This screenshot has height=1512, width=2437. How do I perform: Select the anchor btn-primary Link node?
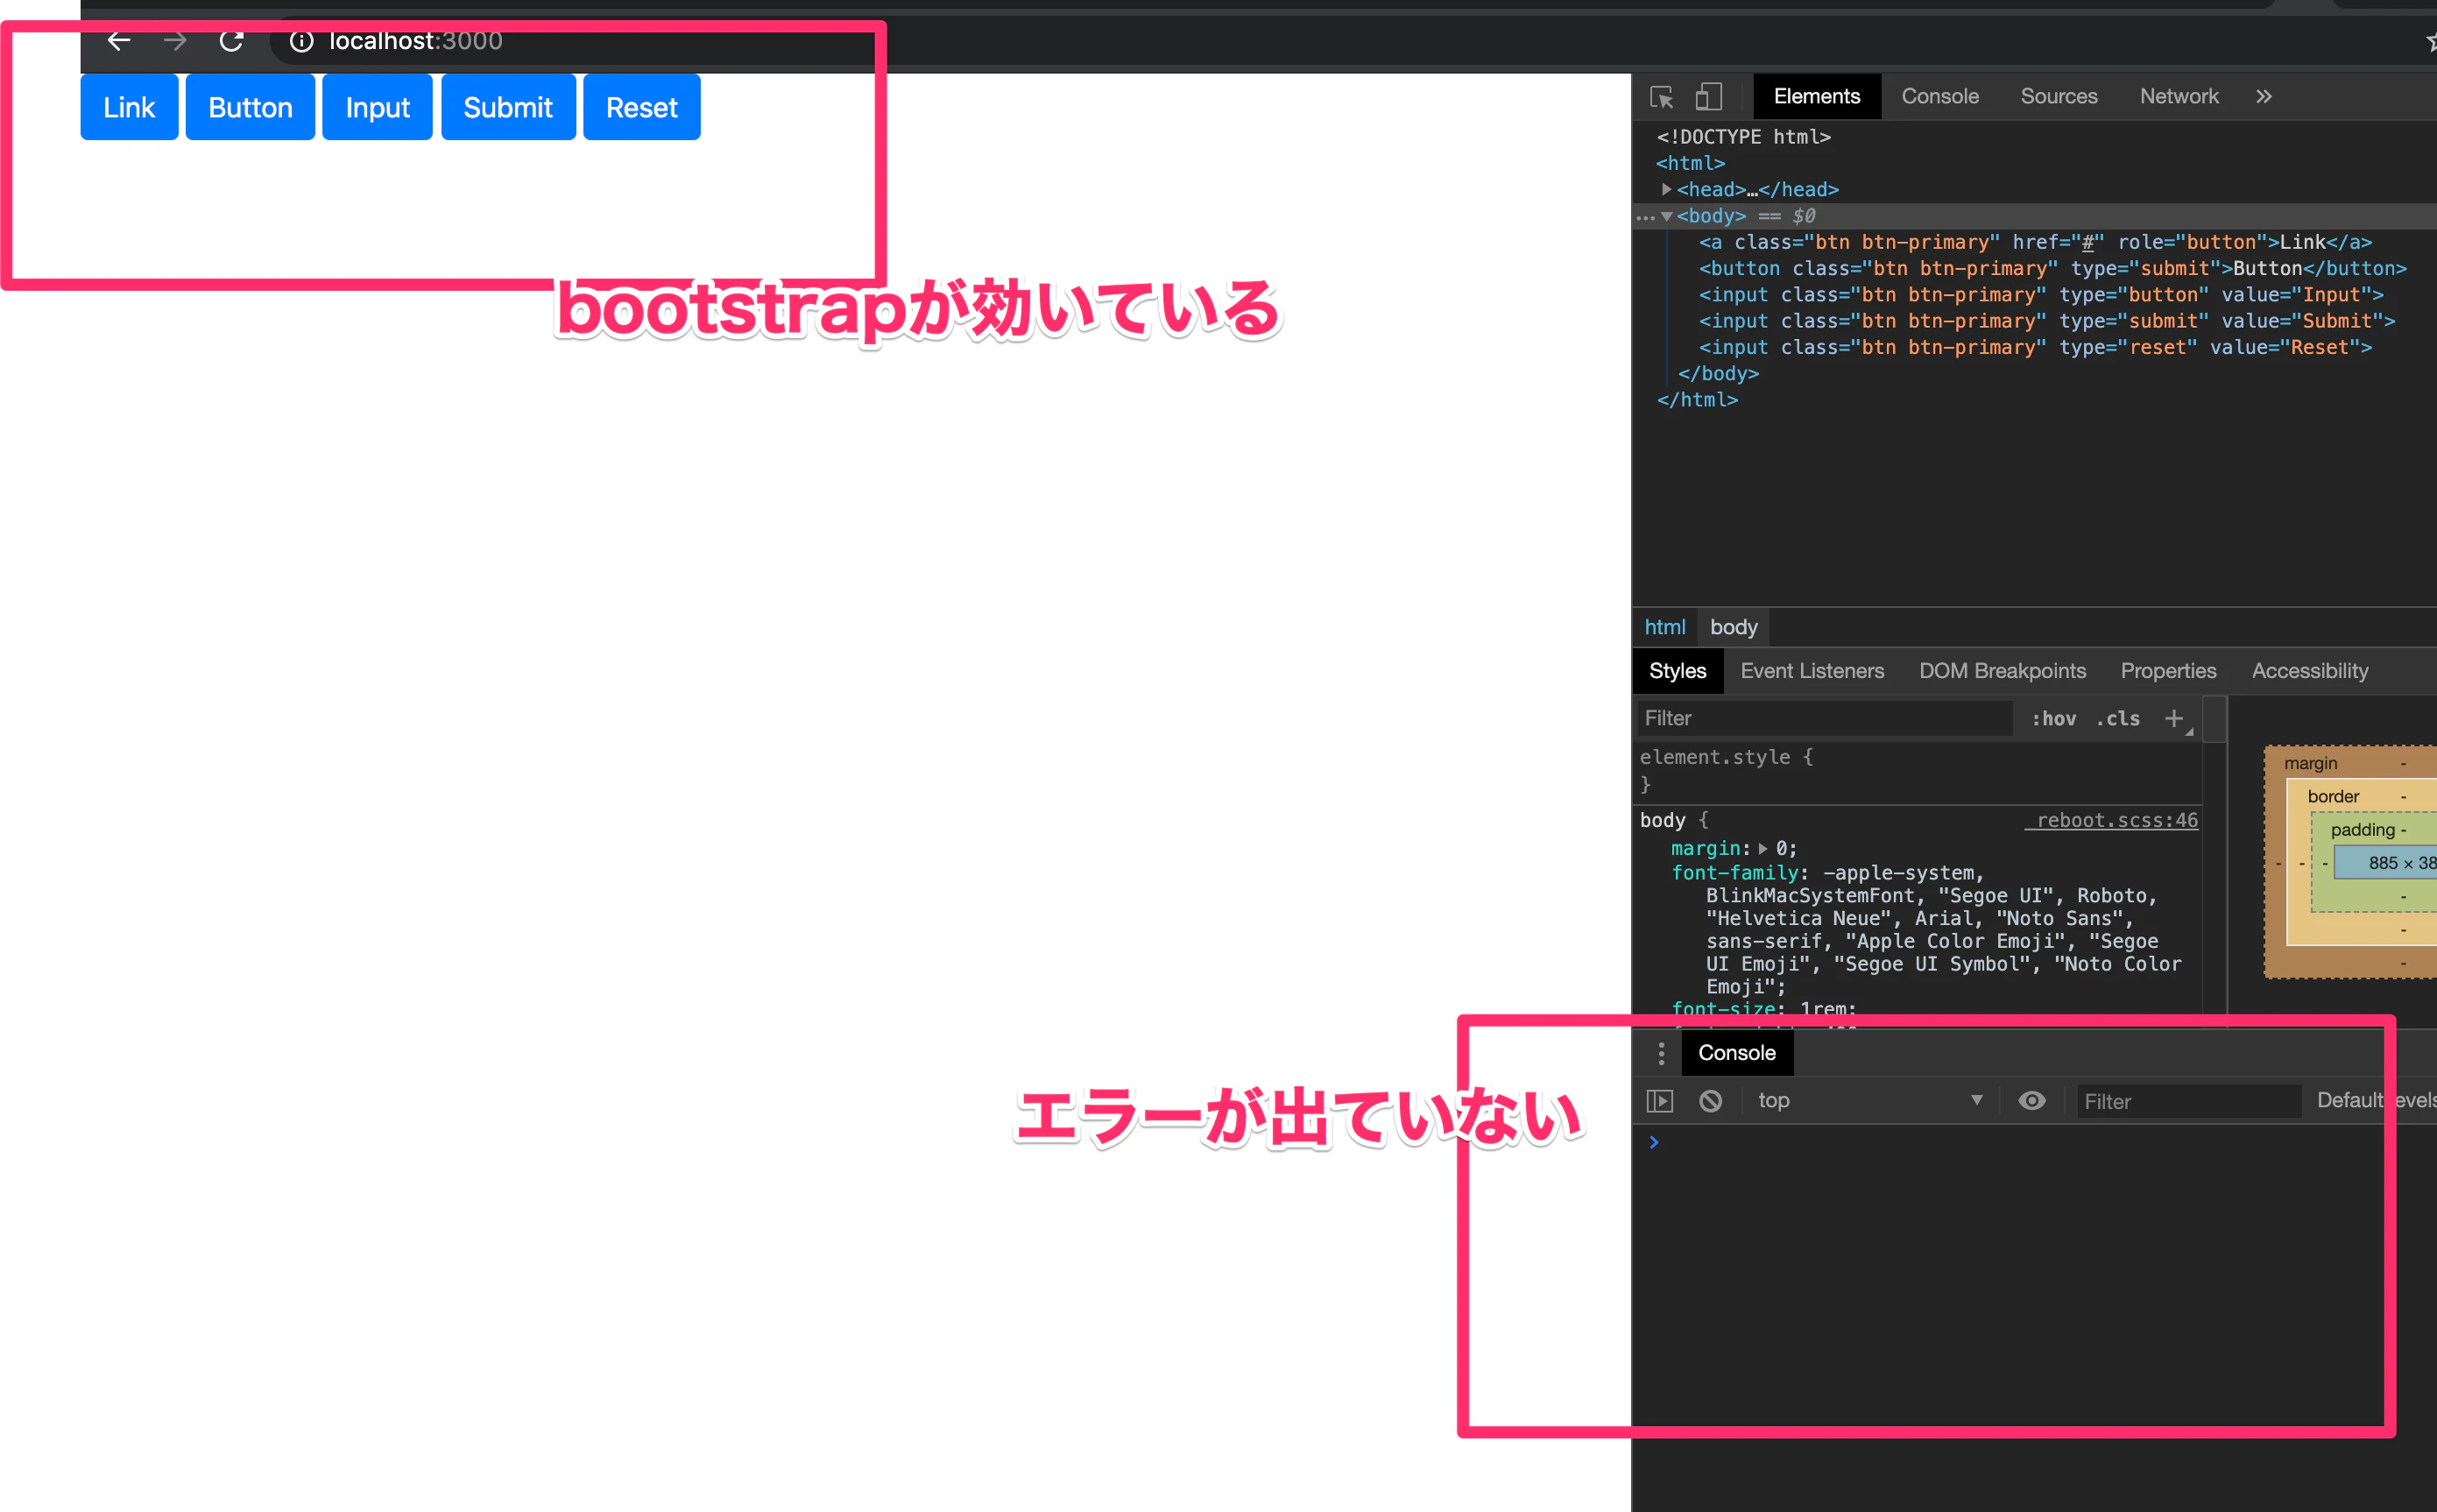2035,242
